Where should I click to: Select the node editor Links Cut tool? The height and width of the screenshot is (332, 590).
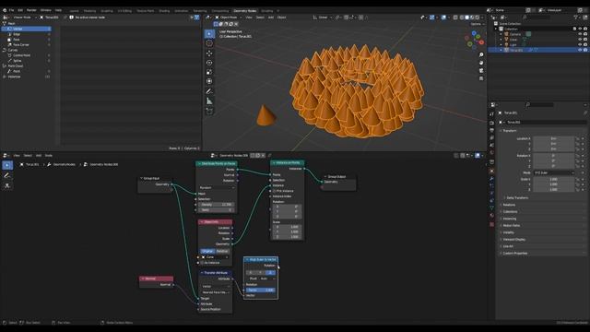point(7,185)
